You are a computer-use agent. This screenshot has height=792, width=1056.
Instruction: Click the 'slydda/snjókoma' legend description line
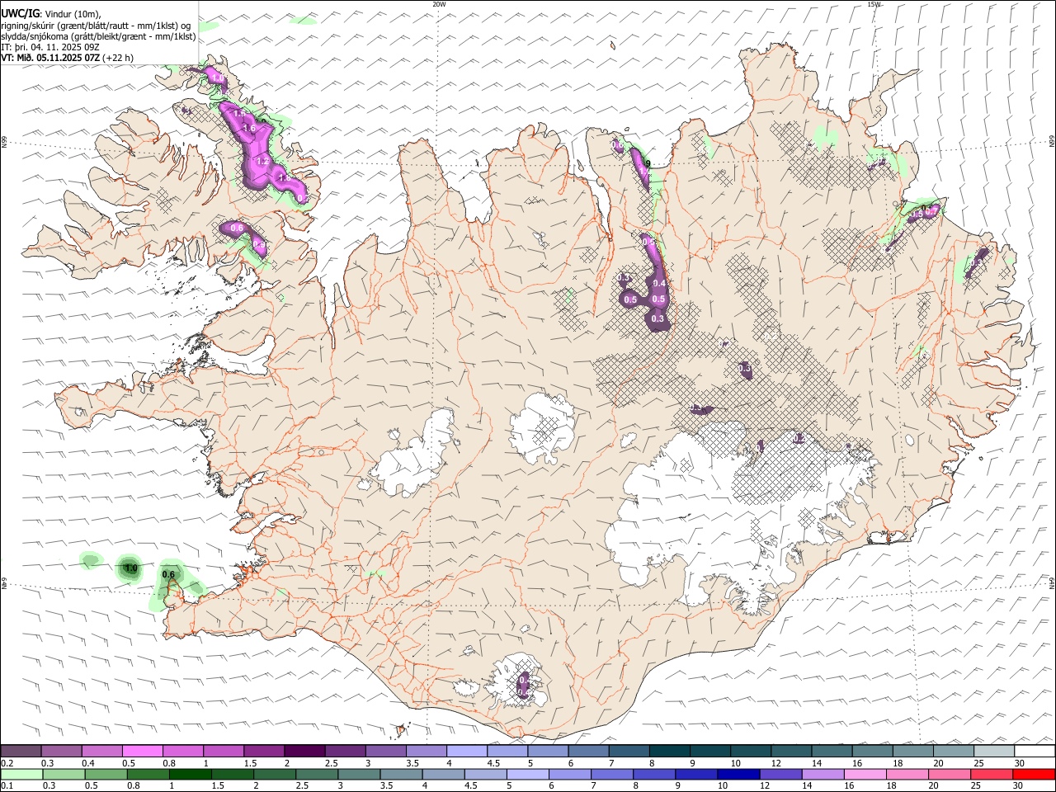tap(98, 36)
